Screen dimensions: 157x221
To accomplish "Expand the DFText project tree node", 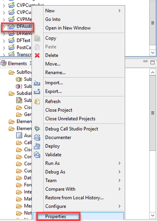I will [4, 41].
